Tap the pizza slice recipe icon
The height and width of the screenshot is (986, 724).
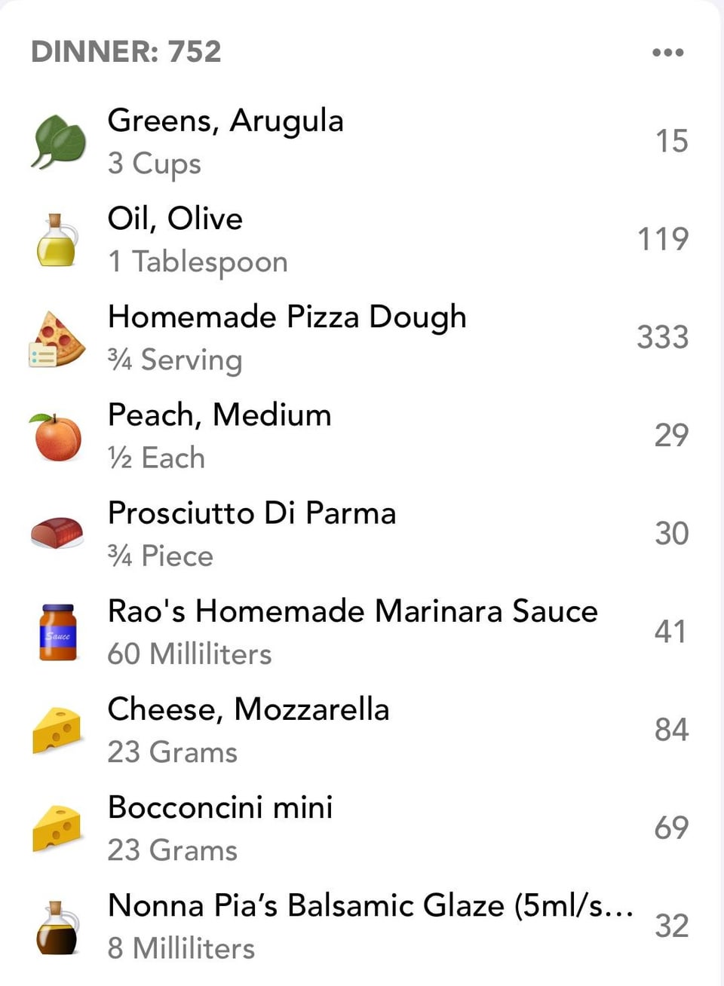(57, 339)
